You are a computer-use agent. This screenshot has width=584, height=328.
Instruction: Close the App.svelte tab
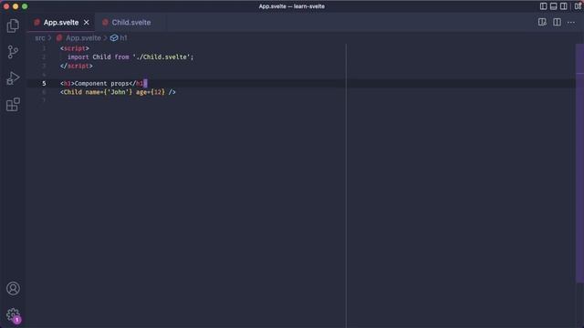[x=87, y=22]
